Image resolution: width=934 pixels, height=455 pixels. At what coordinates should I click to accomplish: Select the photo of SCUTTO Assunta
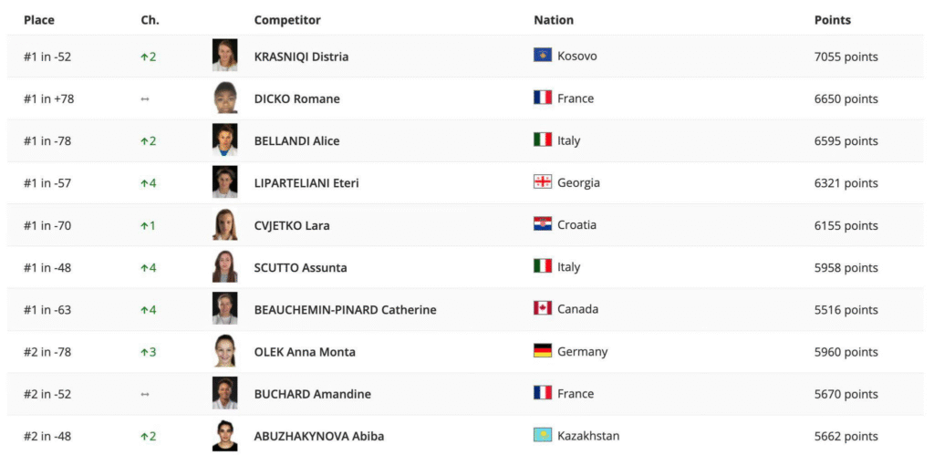click(x=224, y=266)
